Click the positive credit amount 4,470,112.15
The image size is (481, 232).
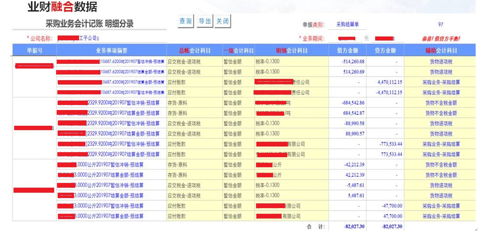389,82
